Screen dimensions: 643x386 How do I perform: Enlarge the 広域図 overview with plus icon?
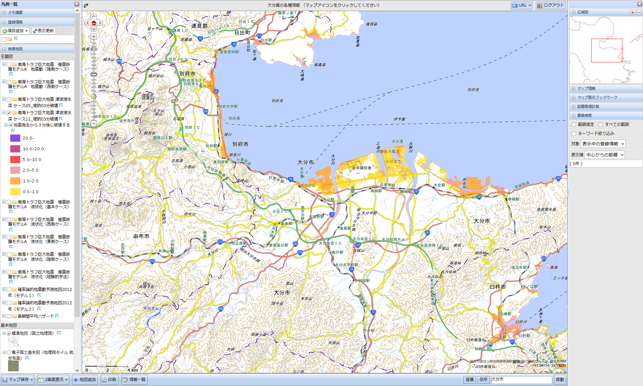point(632,12)
